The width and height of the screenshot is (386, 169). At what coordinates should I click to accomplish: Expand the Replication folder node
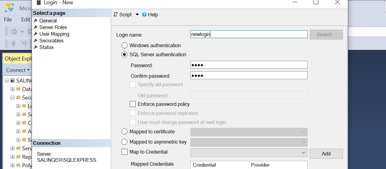point(12,157)
